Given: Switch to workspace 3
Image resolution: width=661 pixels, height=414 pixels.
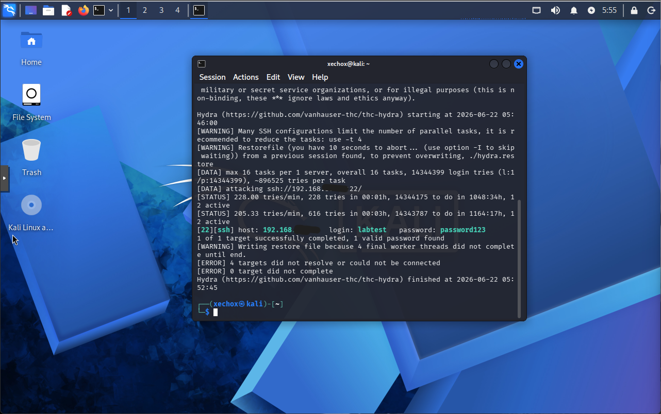Looking at the screenshot, I should pyautogui.click(x=161, y=10).
